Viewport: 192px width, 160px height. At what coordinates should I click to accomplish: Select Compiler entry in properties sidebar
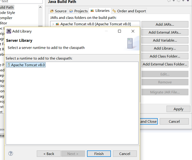pos(6,18)
